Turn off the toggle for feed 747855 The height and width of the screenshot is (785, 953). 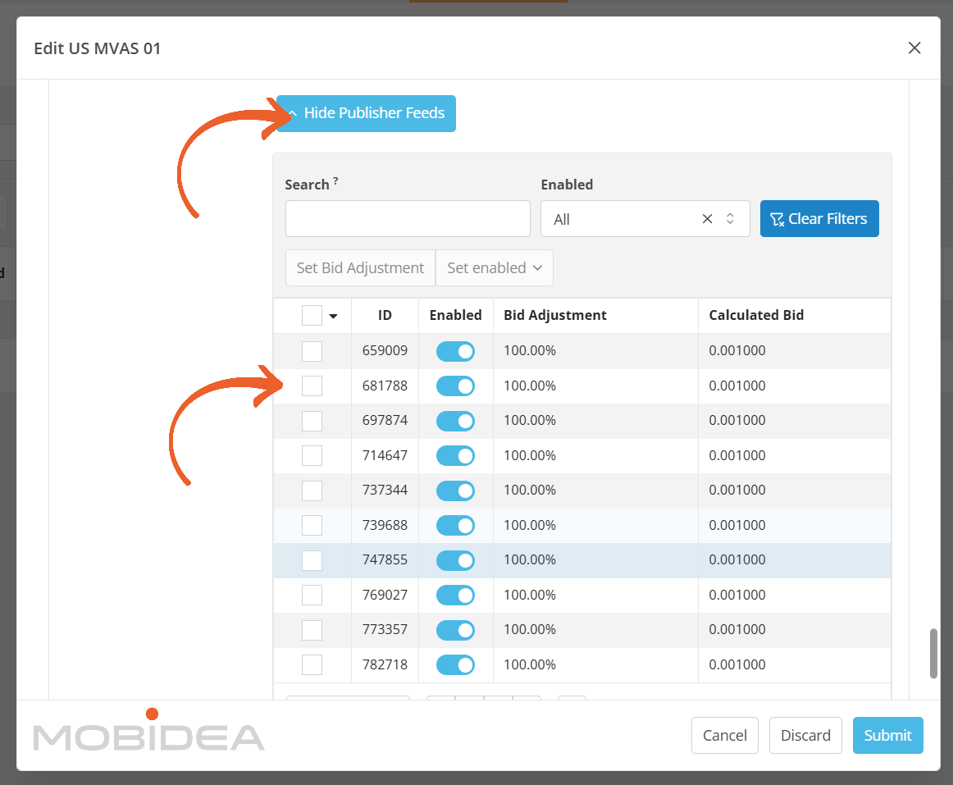(x=455, y=560)
